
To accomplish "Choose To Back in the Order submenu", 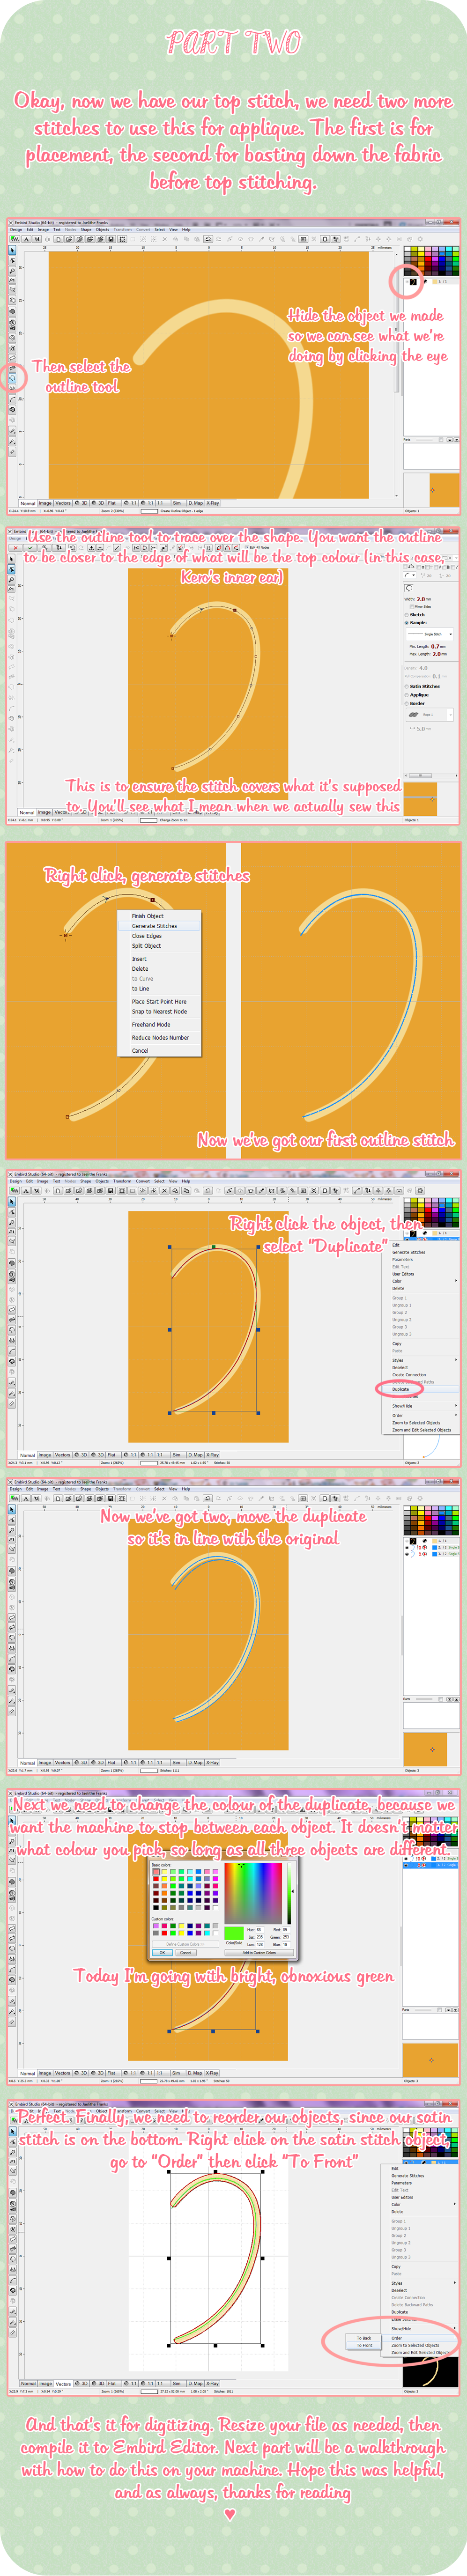I will click(x=365, y=2338).
